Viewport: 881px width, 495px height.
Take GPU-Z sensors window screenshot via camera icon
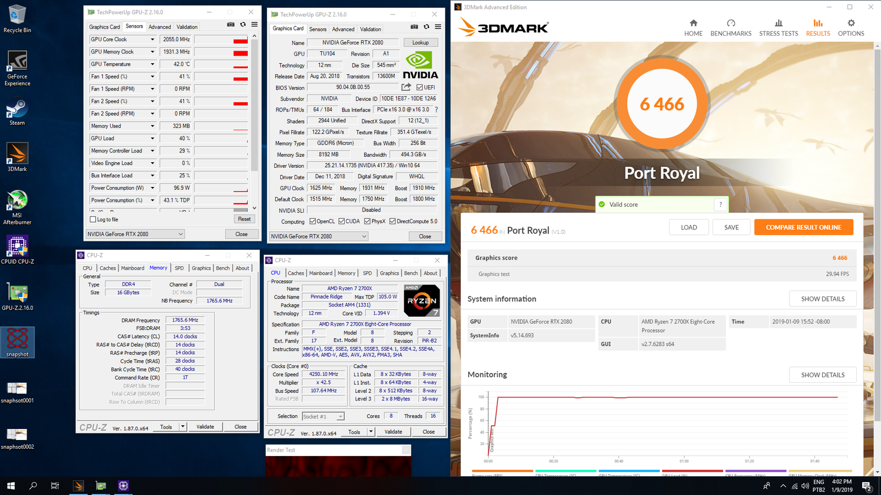pyautogui.click(x=231, y=25)
